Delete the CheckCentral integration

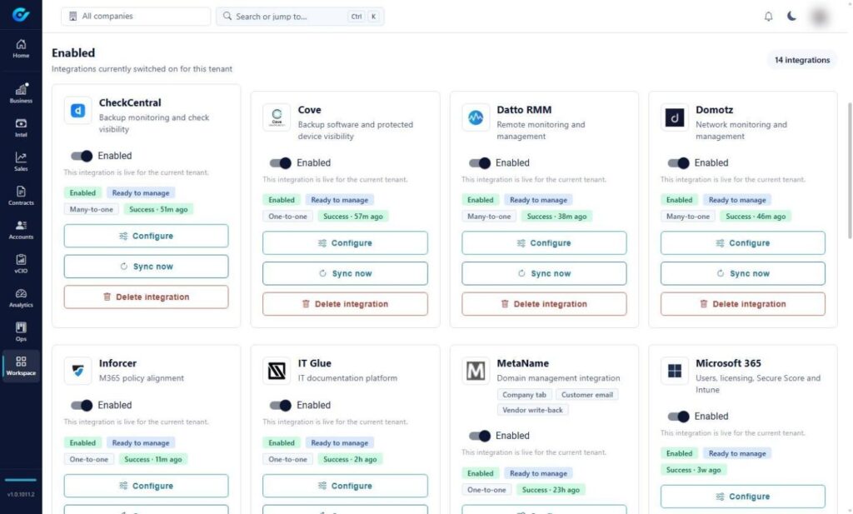coord(147,297)
